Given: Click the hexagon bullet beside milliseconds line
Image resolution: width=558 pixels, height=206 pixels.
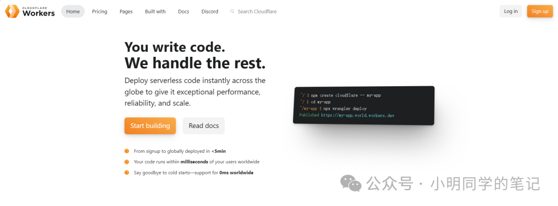Looking at the screenshot, I should pos(127,162).
